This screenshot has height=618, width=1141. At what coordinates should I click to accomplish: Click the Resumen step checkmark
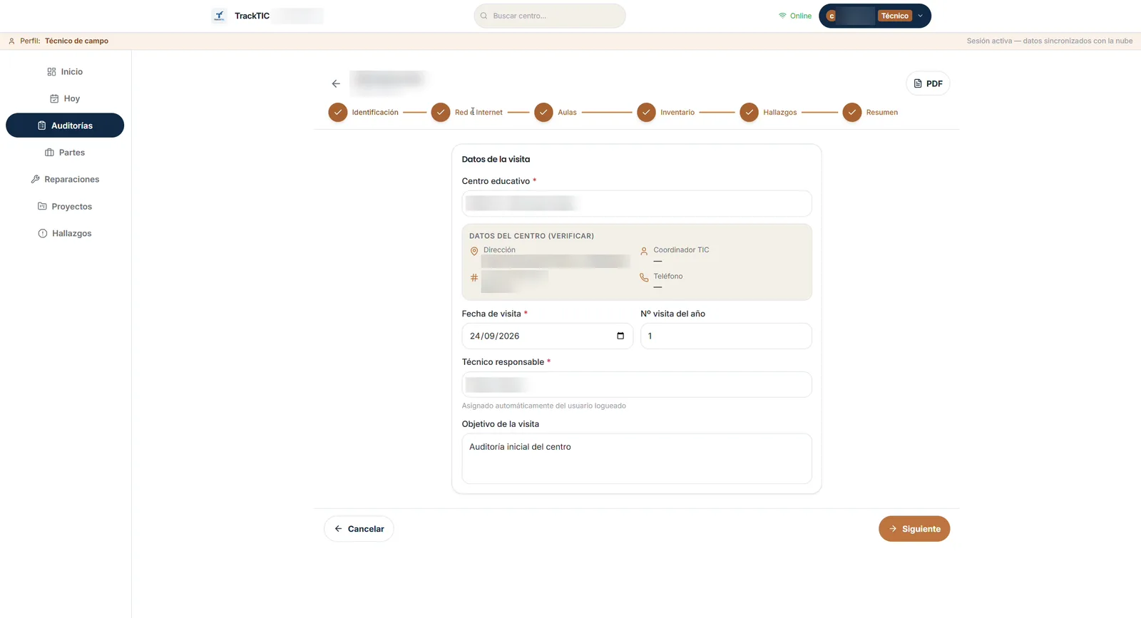click(x=851, y=113)
